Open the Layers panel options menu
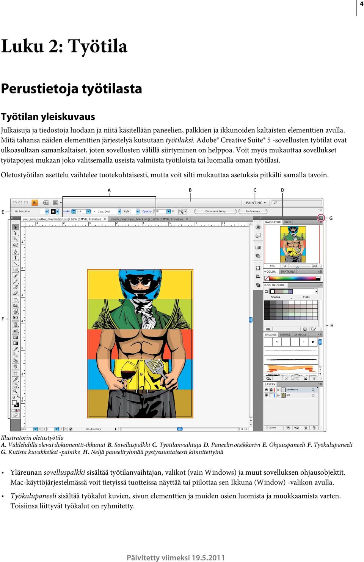 point(320,384)
